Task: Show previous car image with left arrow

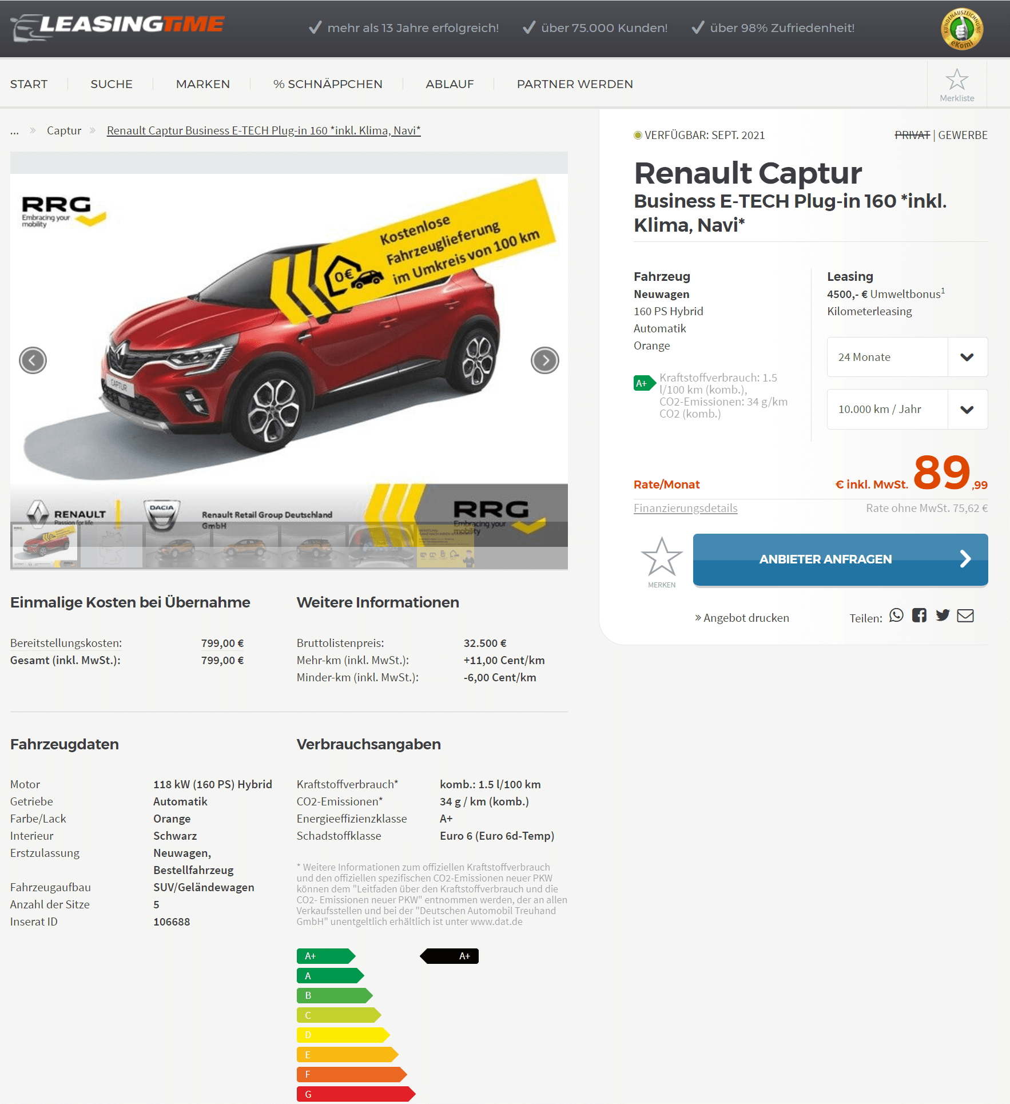Action: tap(33, 360)
